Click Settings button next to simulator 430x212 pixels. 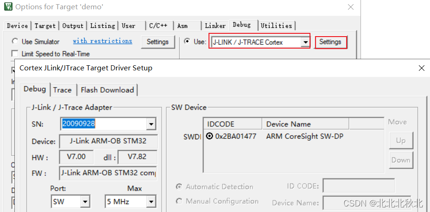[158, 42]
